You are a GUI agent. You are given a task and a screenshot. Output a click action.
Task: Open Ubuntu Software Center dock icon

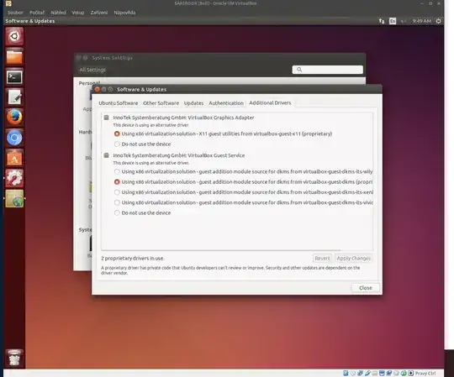click(x=14, y=158)
